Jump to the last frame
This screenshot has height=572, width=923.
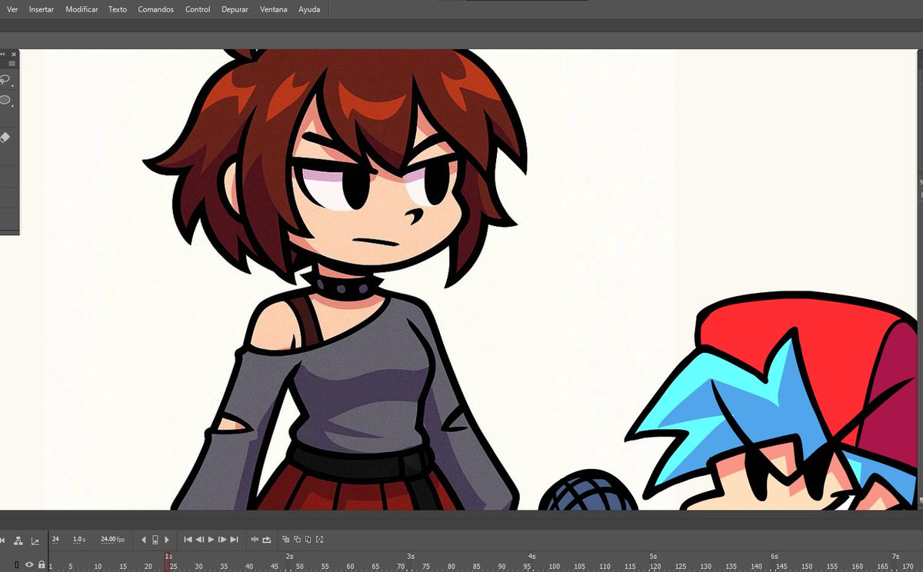pyautogui.click(x=235, y=540)
